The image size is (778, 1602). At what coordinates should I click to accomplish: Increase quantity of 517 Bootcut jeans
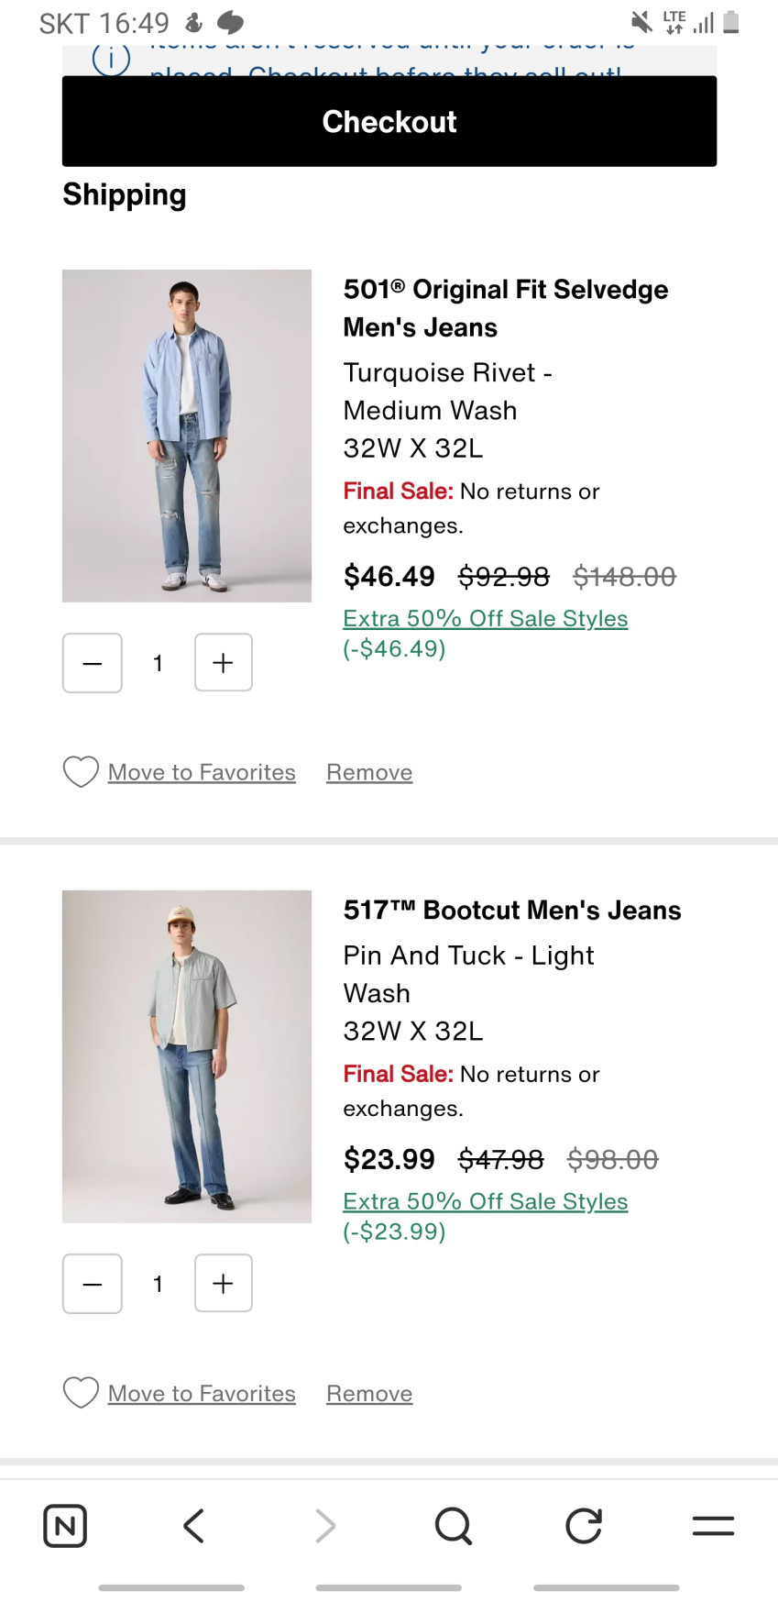click(224, 1284)
